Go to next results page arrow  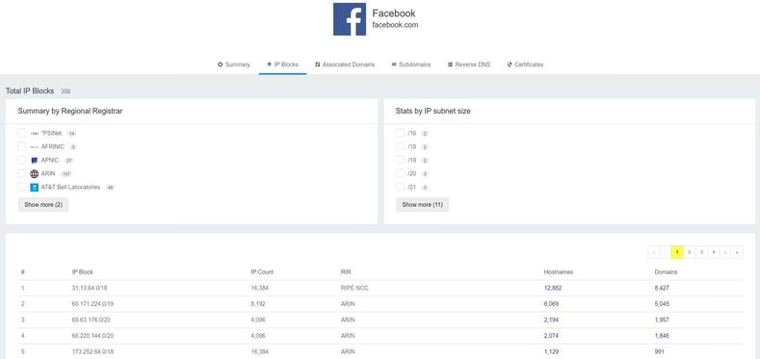(725, 252)
